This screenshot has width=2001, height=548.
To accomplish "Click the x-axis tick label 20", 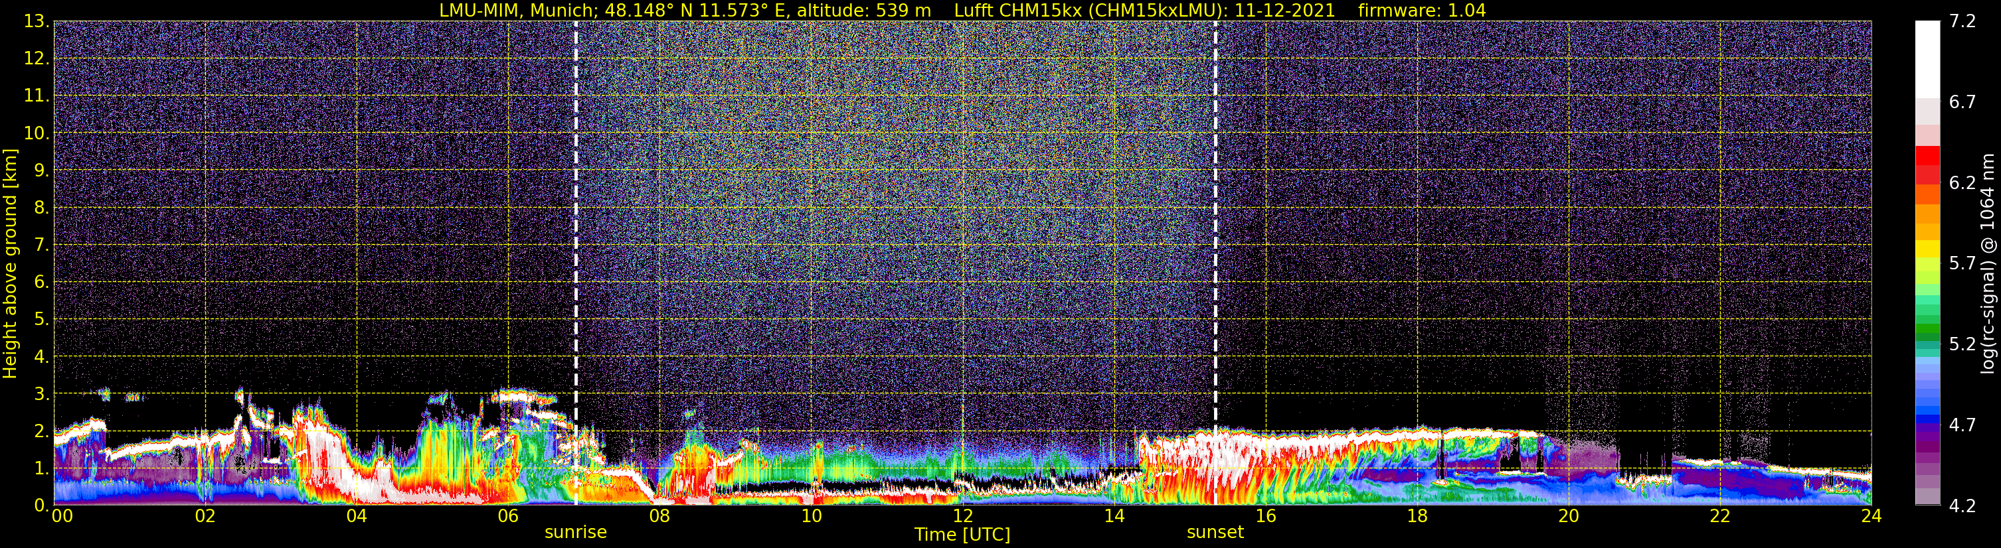I will [1569, 516].
